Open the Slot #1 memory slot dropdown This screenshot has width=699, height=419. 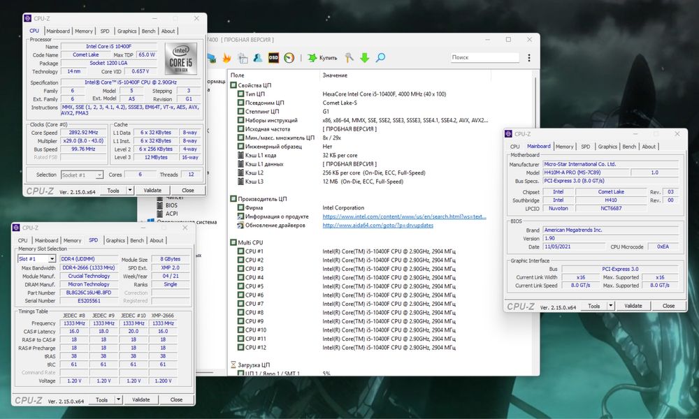pyautogui.click(x=36, y=259)
